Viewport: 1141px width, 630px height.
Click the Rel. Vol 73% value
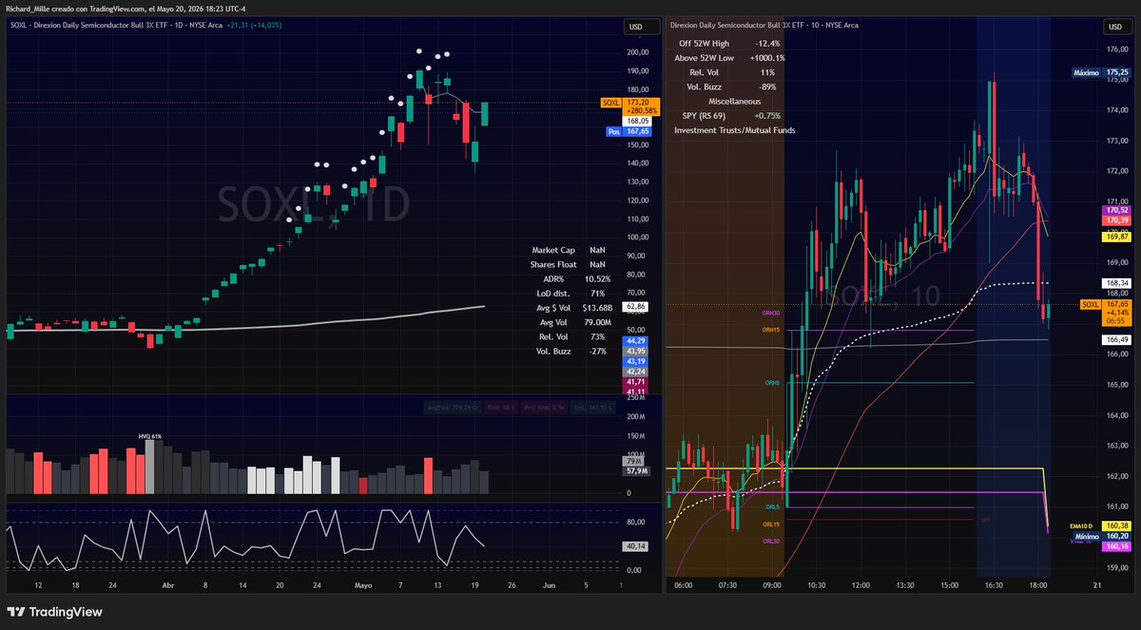(597, 336)
